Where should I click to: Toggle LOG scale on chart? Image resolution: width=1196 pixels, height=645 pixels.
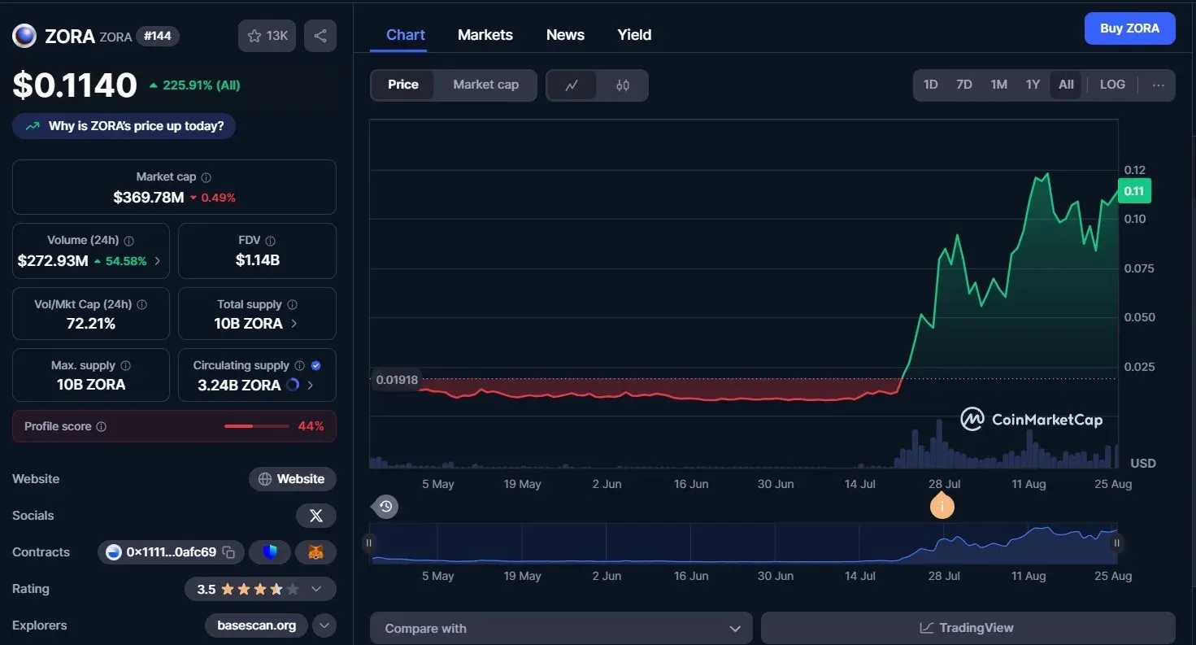click(x=1112, y=85)
